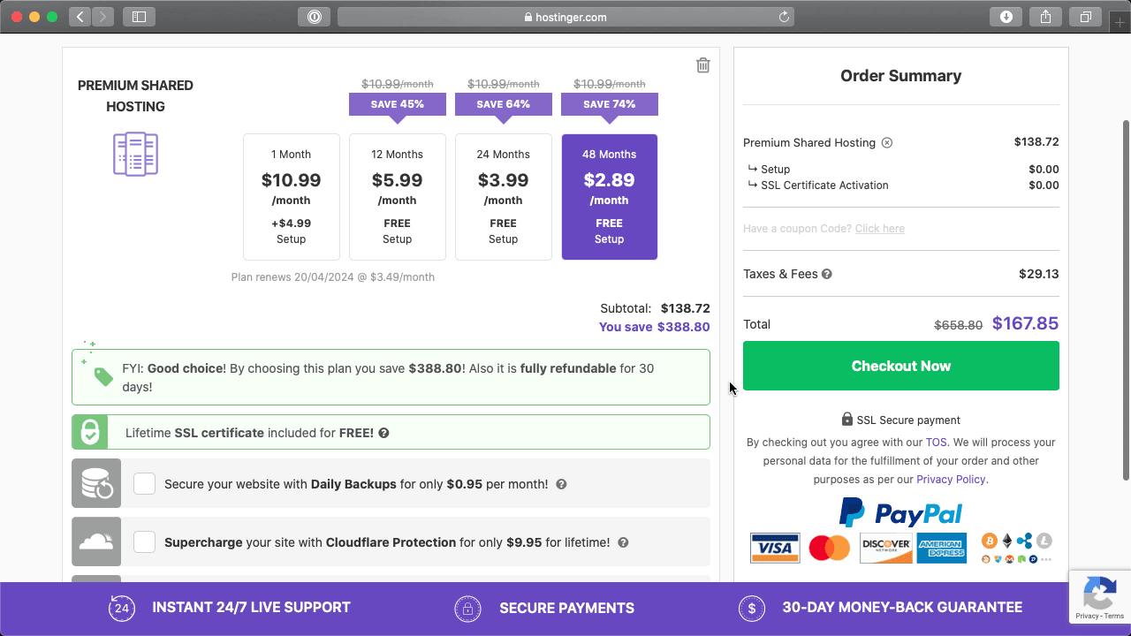Click the Discover Network logo

pyautogui.click(x=885, y=548)
